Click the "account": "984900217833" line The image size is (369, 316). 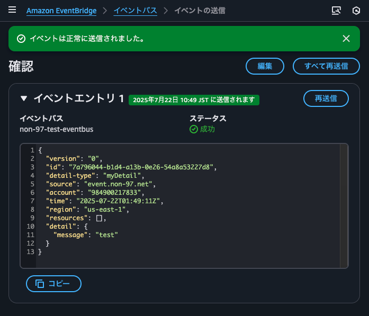(x=95, y=193)
